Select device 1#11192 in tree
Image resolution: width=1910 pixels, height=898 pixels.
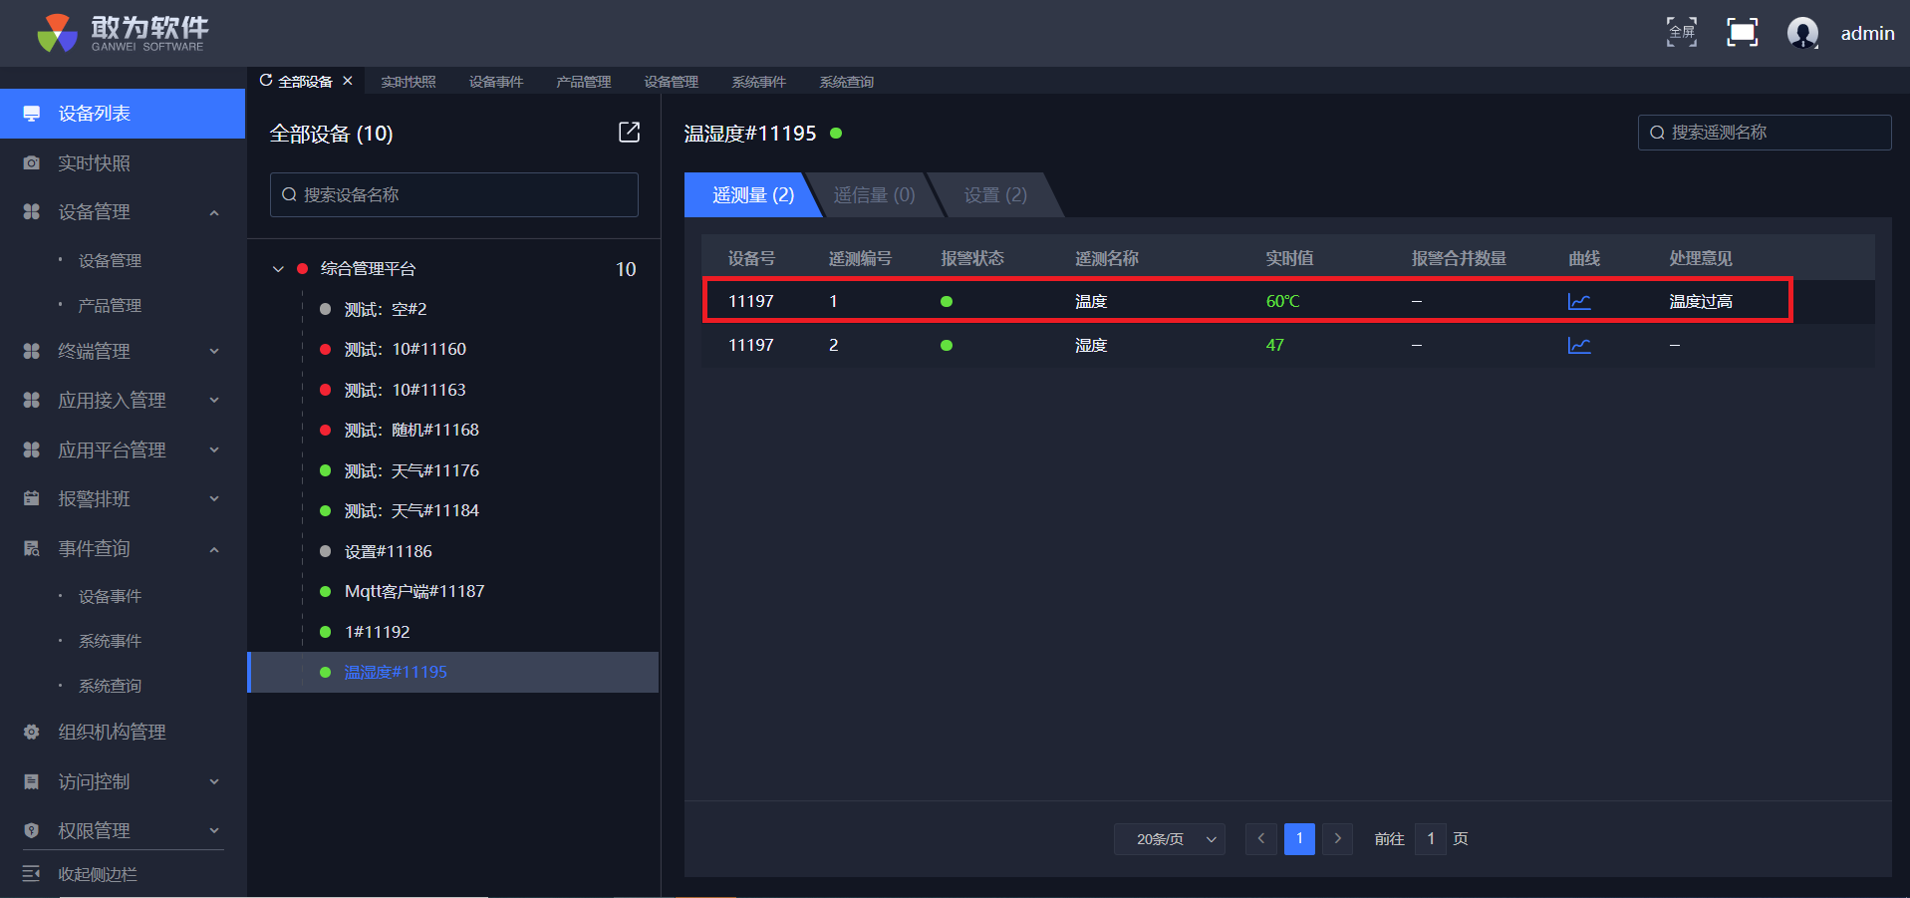point(378,632)
